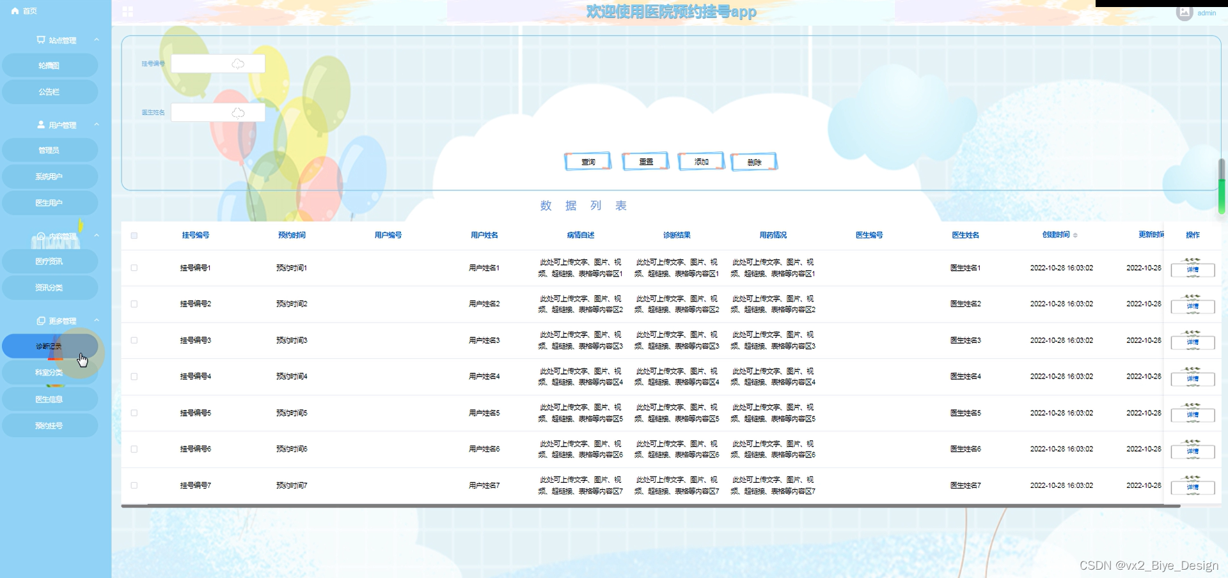Click the 病情自述 column header
Screen dimensions: 1228x578
coord(581,235)
